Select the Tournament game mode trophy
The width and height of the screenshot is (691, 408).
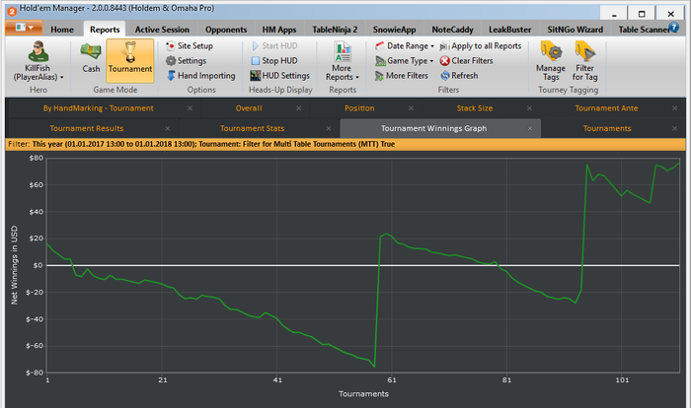tap(130, 60)
